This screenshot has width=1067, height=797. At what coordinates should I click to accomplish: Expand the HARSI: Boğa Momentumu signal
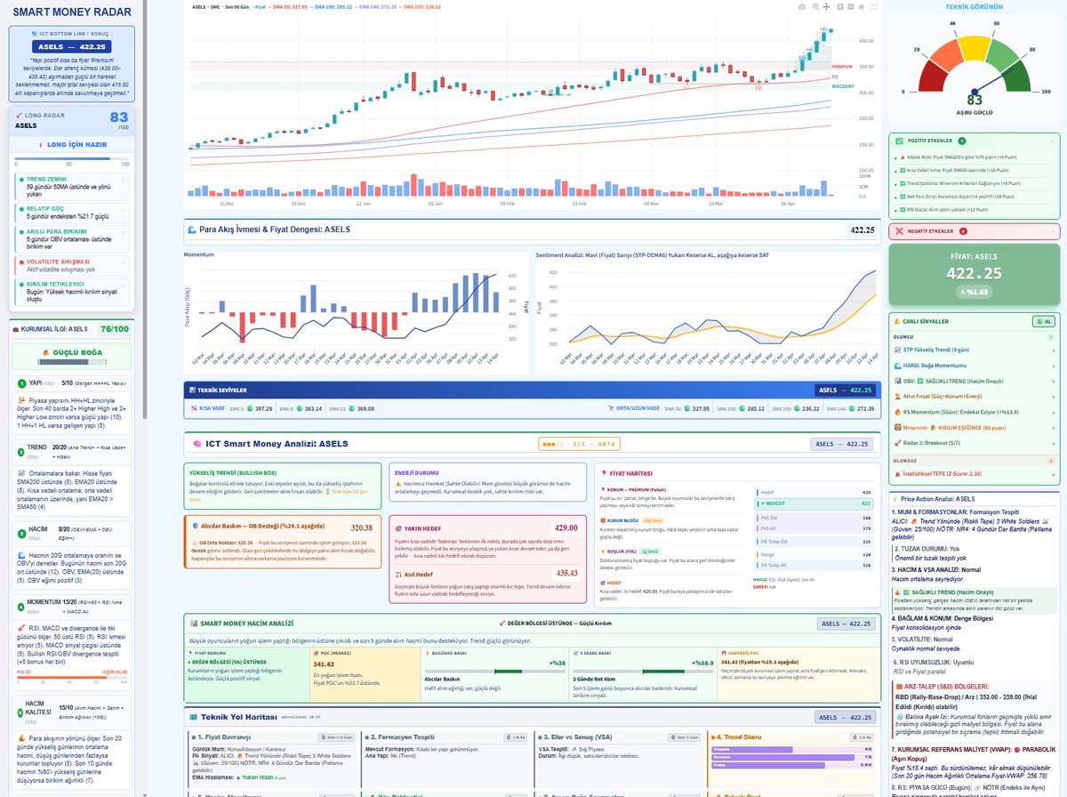[1053, 366]
